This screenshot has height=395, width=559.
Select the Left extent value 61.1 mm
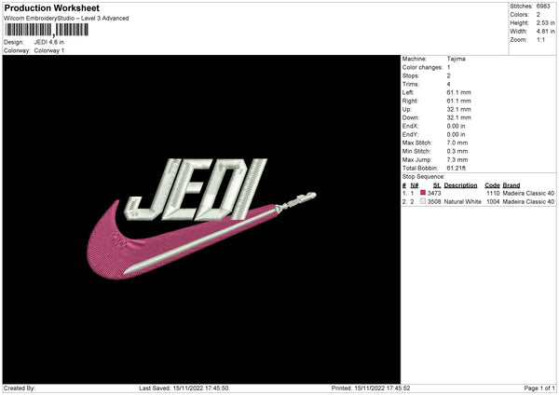(x=458, y=92)
